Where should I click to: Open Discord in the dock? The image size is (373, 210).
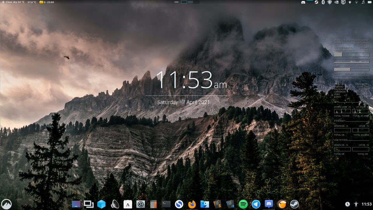point(269,204)
